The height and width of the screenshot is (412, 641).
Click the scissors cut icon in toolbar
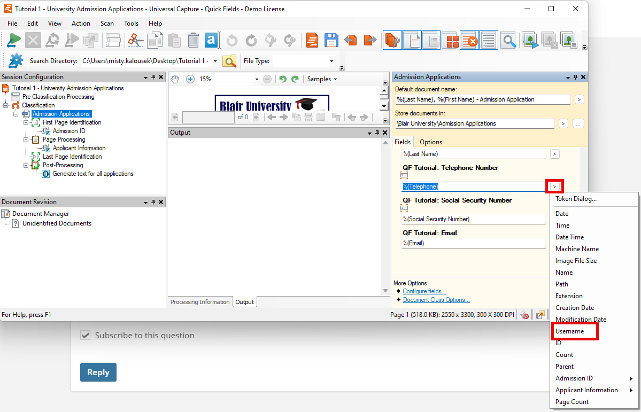136,40
